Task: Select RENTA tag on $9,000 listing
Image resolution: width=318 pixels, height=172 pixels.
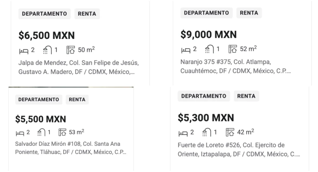Action: [x=249, y=13]
